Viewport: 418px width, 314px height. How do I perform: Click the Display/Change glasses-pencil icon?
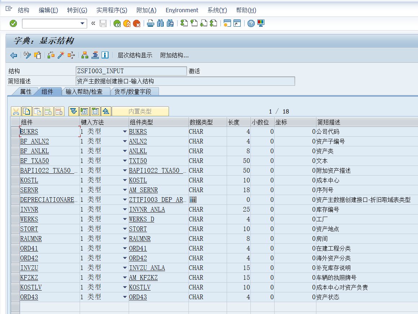point(27,55)
